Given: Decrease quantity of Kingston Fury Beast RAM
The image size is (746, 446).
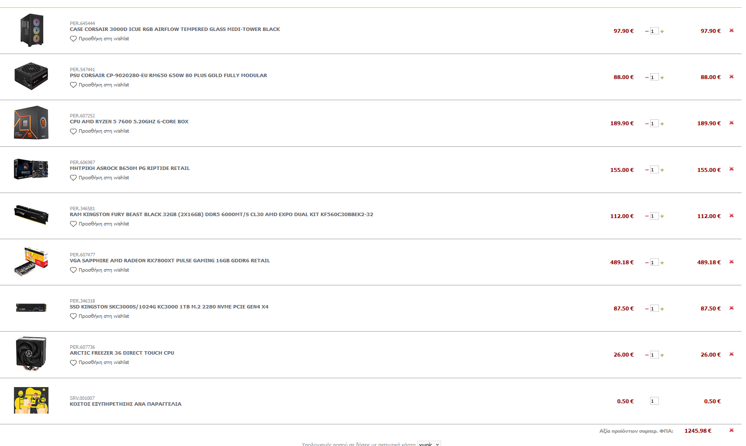Looking at the screenshot, I should click(647, 216).
